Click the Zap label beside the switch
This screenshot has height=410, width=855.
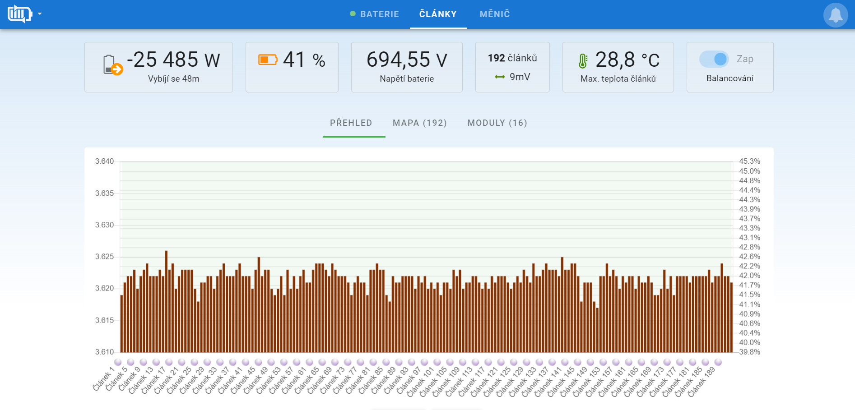[745, 59]
